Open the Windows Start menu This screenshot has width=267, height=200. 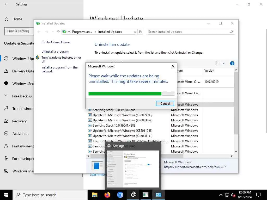click(x=6, y=195)
